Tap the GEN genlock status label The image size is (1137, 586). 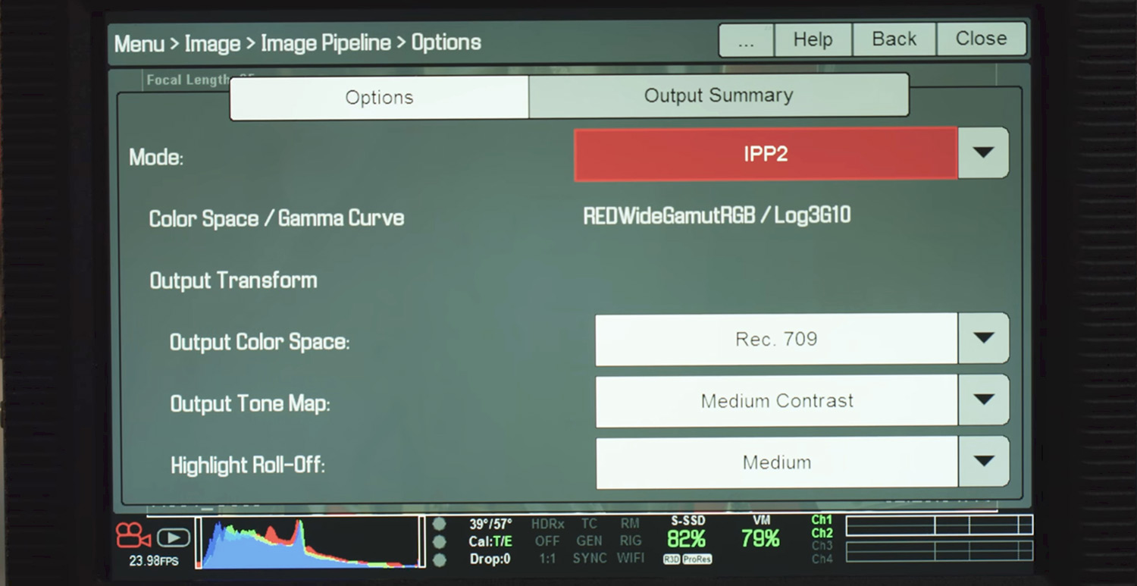coord(589,541)
